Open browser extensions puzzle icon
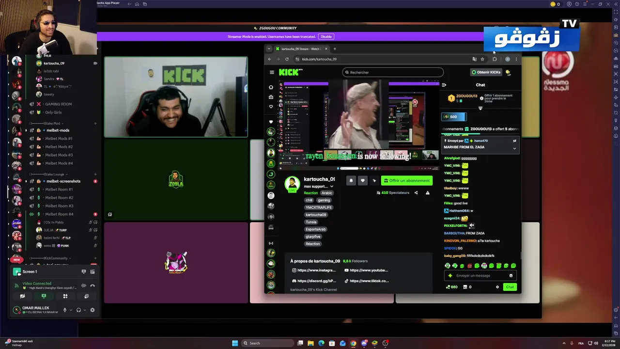This screenshot has width=620, height=349. [495, 59]
